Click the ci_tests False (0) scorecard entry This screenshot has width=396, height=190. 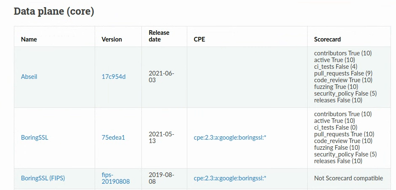[x=336, y=128]
